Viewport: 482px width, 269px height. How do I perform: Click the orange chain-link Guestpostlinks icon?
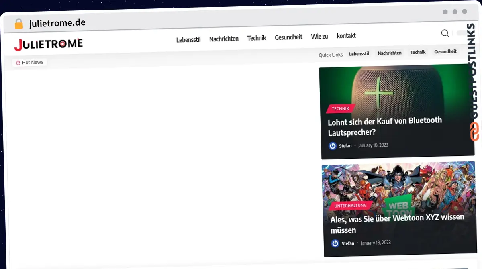[x=474, y=132]
